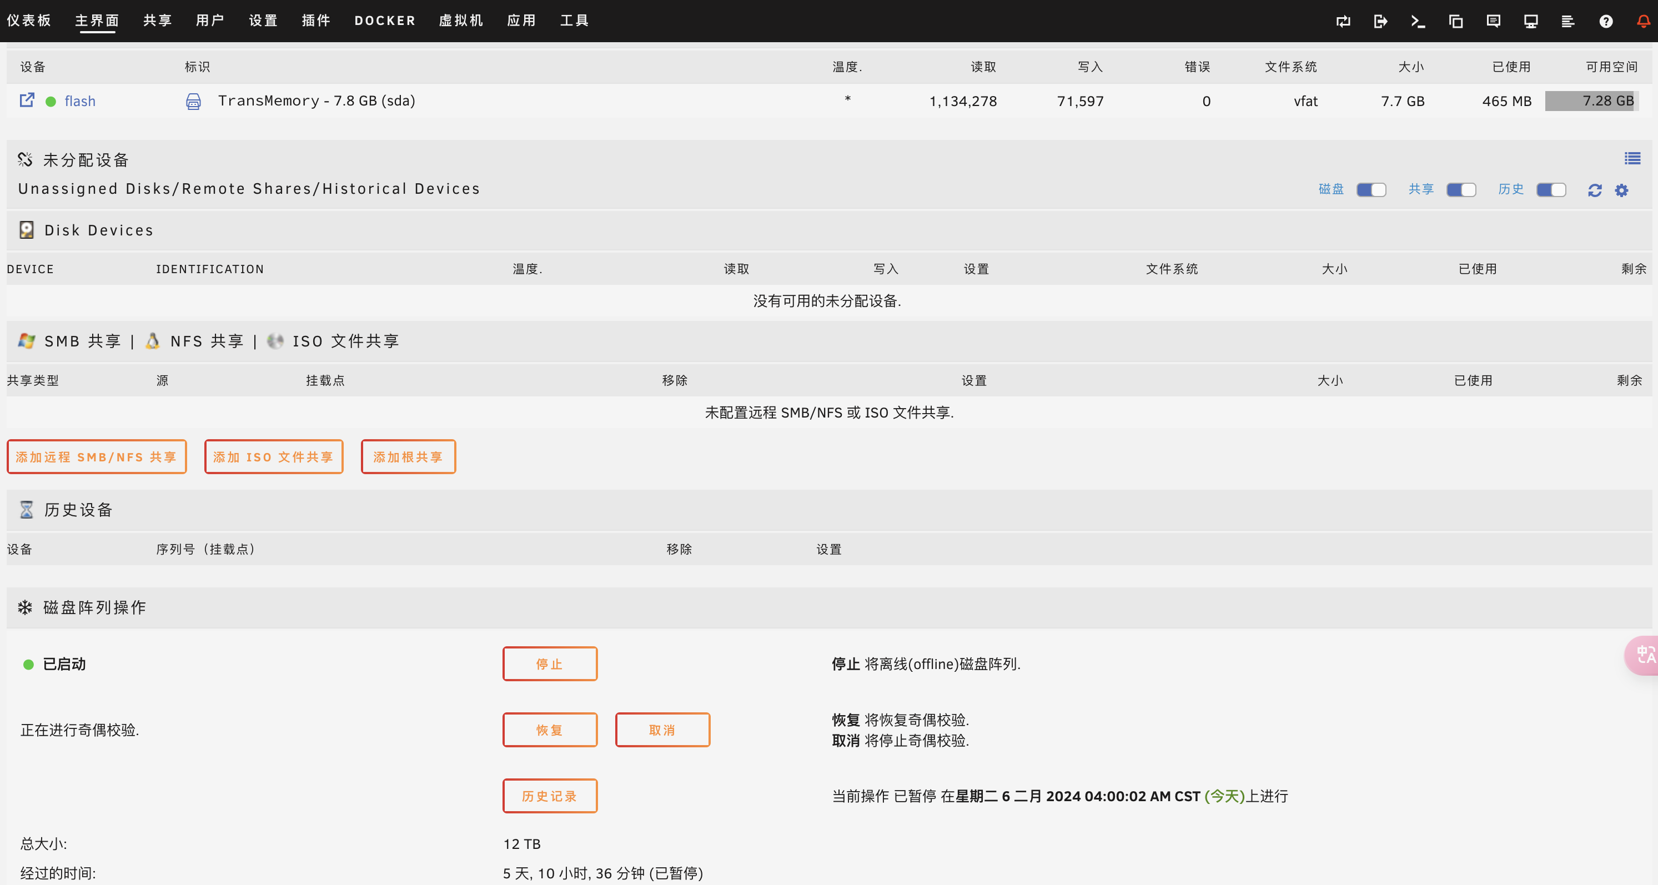Open the 插件 menu item
Screen dimensions: 1658x885
316,21
